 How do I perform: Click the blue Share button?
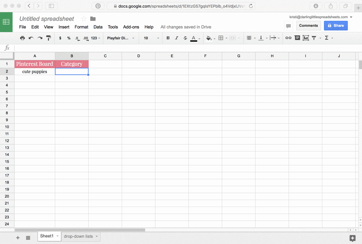(x=336, y=26)
